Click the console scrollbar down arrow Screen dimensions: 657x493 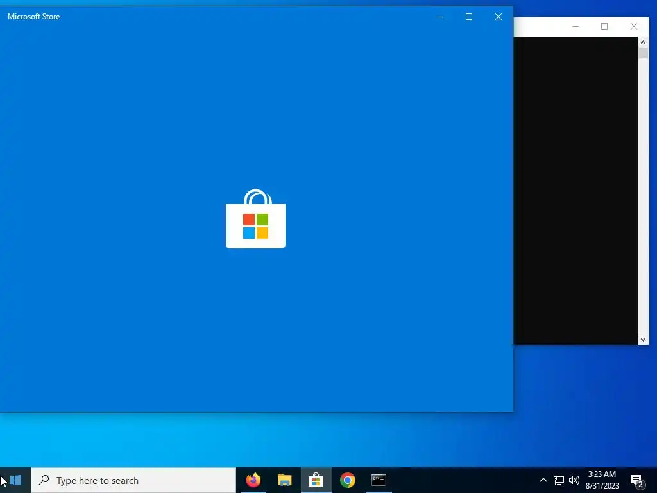tap(643, 340)
